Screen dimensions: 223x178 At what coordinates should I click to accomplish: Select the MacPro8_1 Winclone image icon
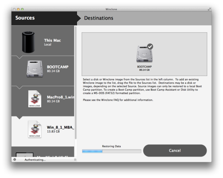point(35,99)
